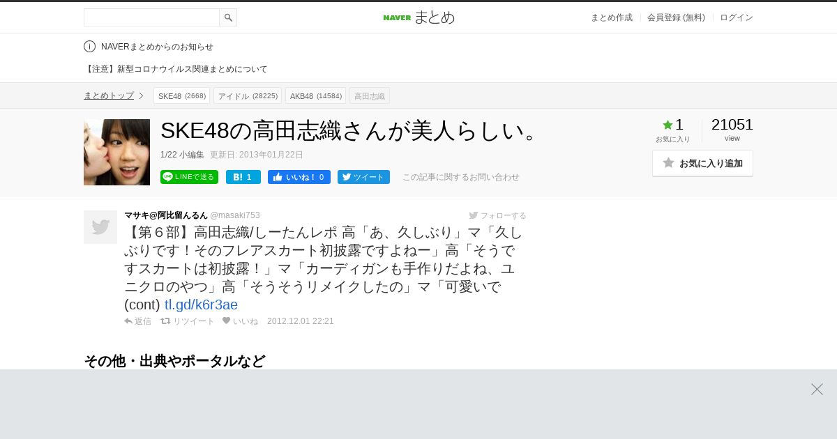Click the green star favorite count
This screenshot has width=837, height=439.
point(673,125)
